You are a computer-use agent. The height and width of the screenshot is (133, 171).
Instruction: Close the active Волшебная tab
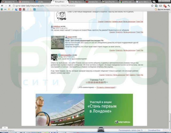67,2
